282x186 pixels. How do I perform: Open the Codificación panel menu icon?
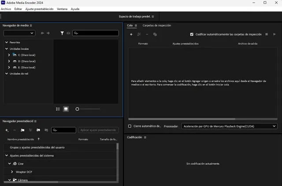pyautogui.click(x=145, y=137)
